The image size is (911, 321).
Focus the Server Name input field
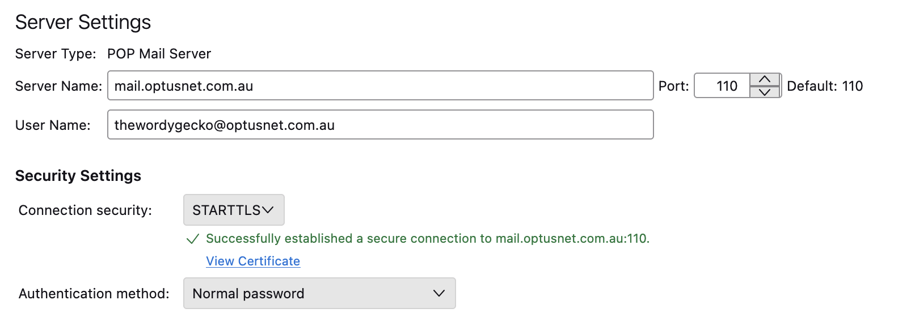pyautogui.click(x=380, y=86)
